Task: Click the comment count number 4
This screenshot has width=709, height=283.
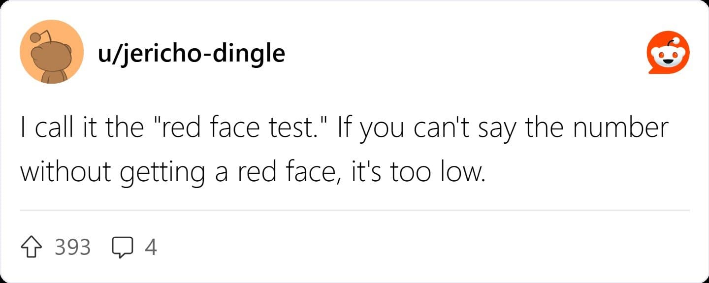Action: (x=151, y=247)
